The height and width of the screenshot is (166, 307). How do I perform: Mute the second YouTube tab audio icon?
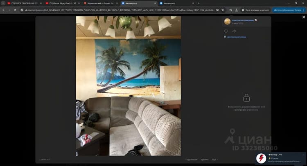[75, 3]
